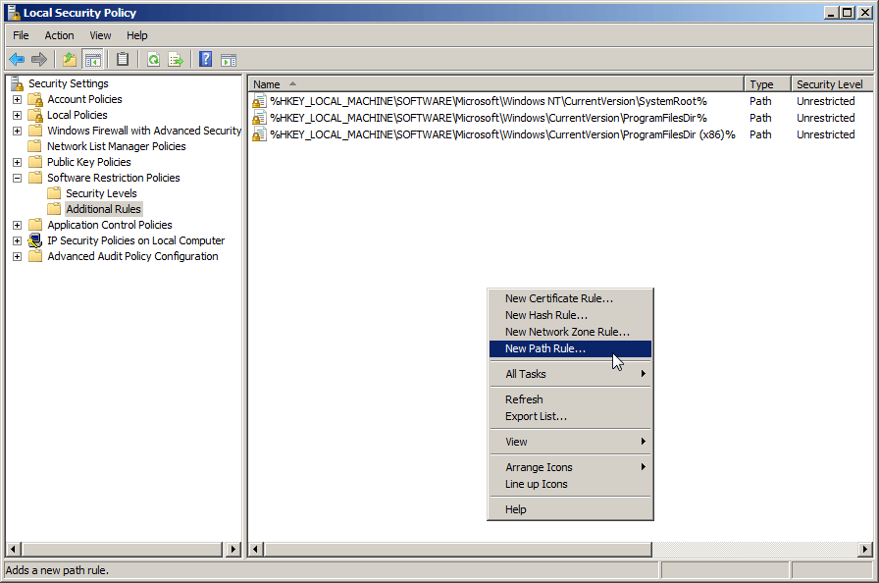Click the ProgramFilesDir% path rule icon
The height and width of the screenshot is (583, 879).
(x=259, y=118)
